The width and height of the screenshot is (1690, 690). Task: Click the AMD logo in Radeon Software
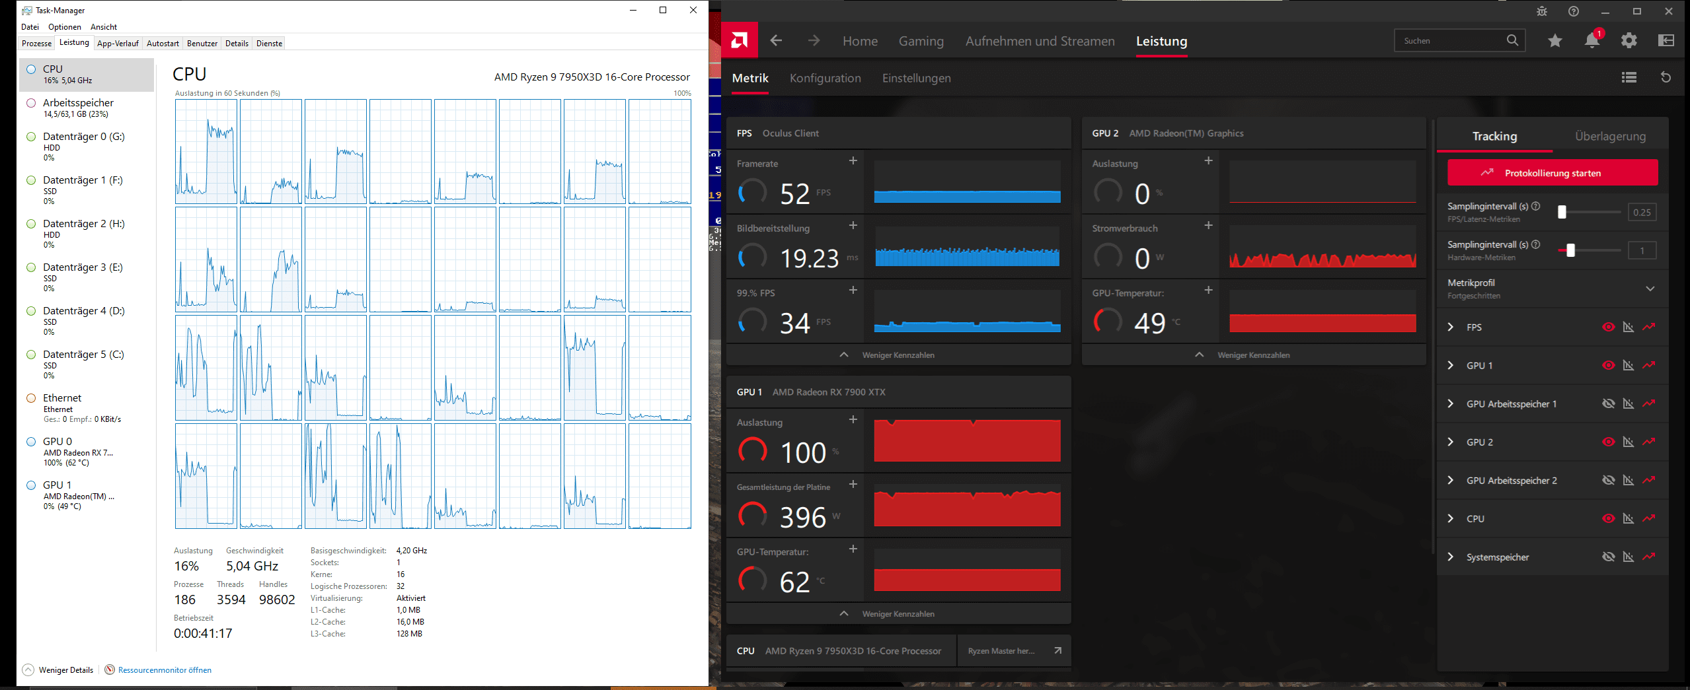(x=740, y=40)
